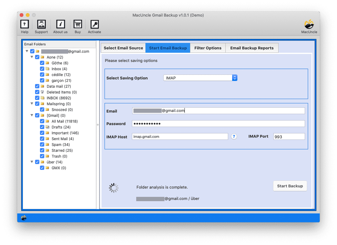This screenshot has width=337, height=245.
Task: Click the question mark beside IMAP Host
Action: coord(234,136)
